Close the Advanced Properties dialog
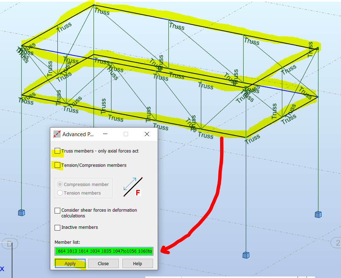 [103, 263]
